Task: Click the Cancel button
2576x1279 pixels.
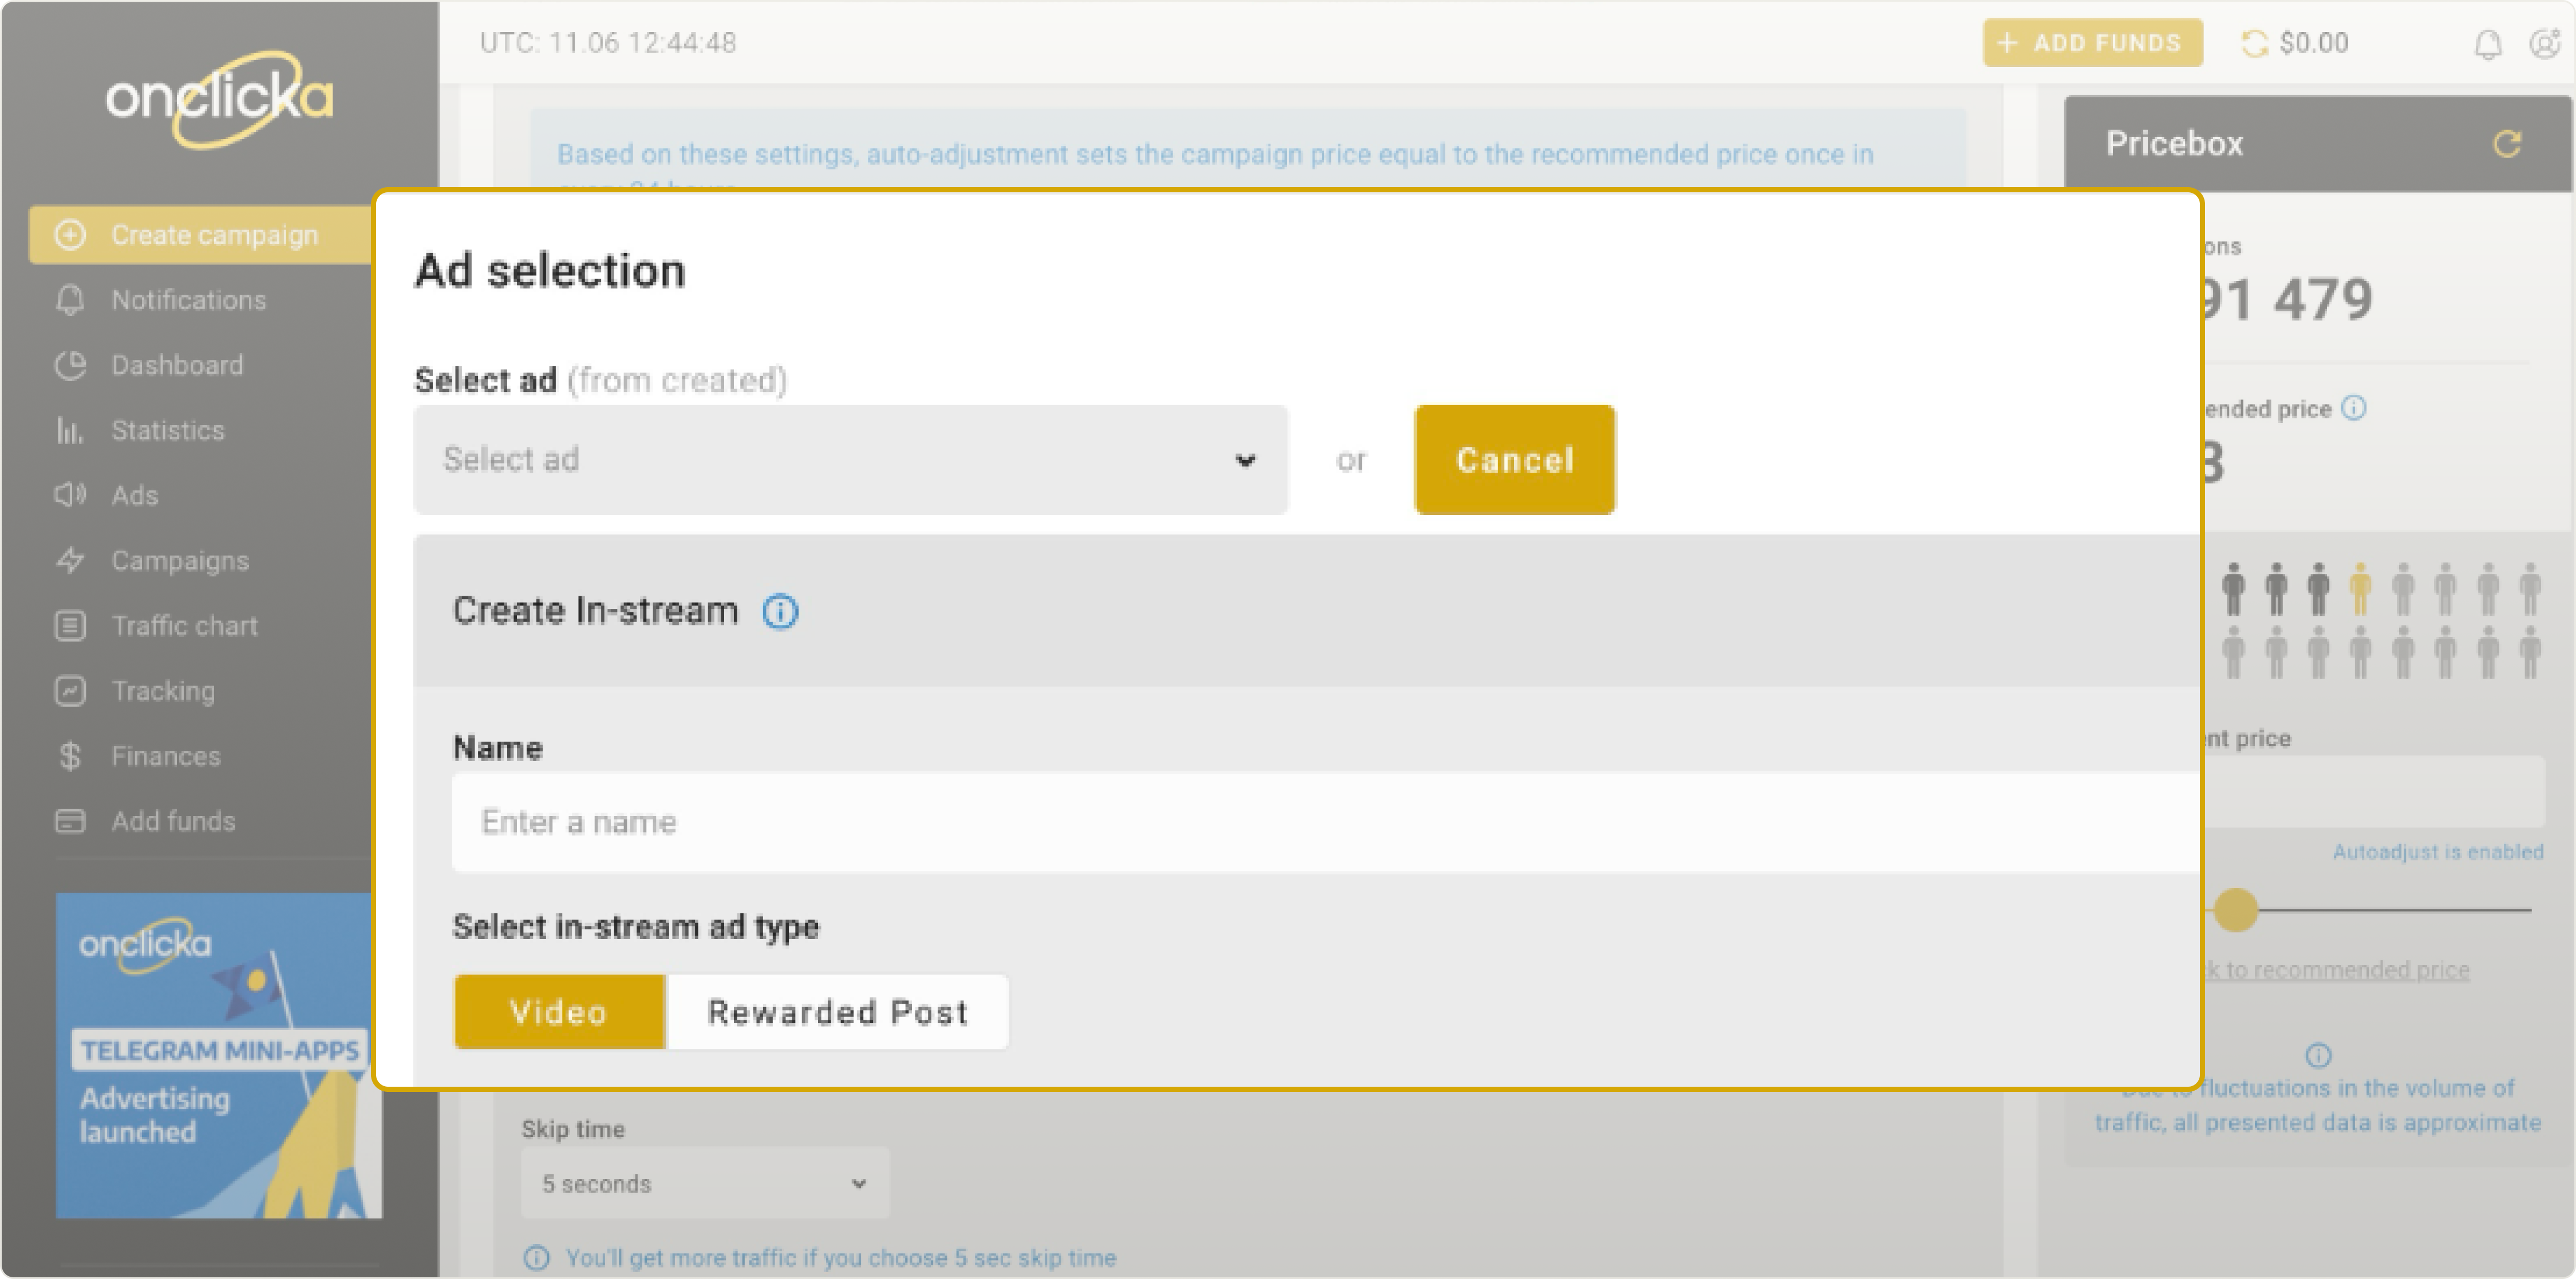Action: click(1514, 460)
